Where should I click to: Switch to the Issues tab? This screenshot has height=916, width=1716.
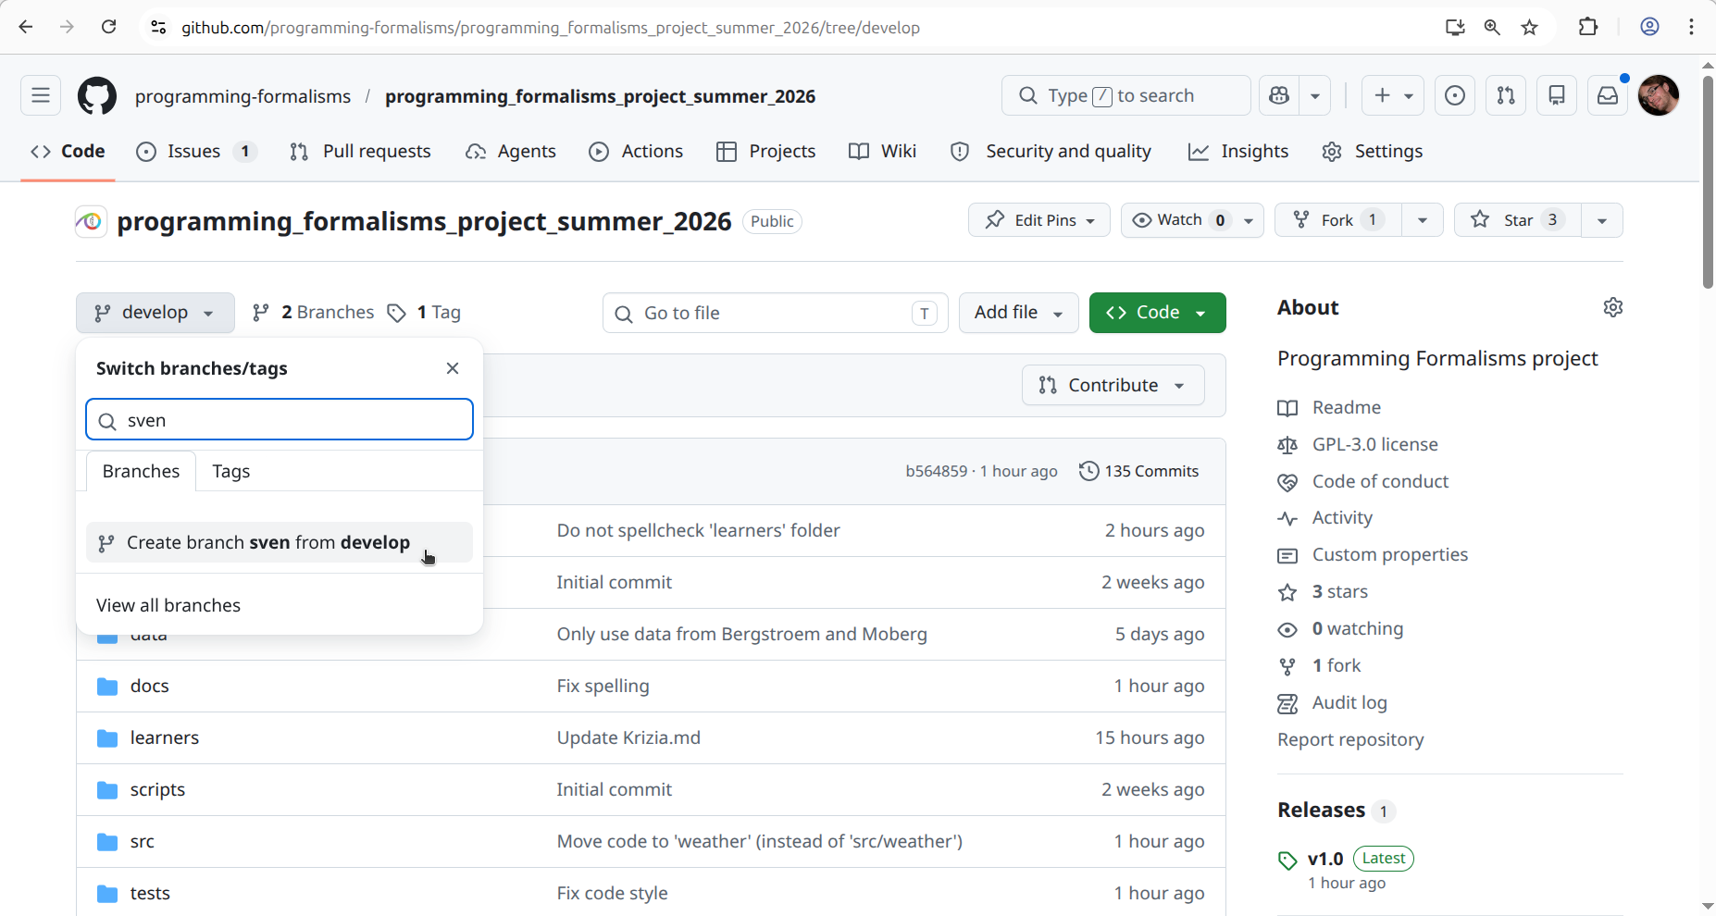pos(196,151)
